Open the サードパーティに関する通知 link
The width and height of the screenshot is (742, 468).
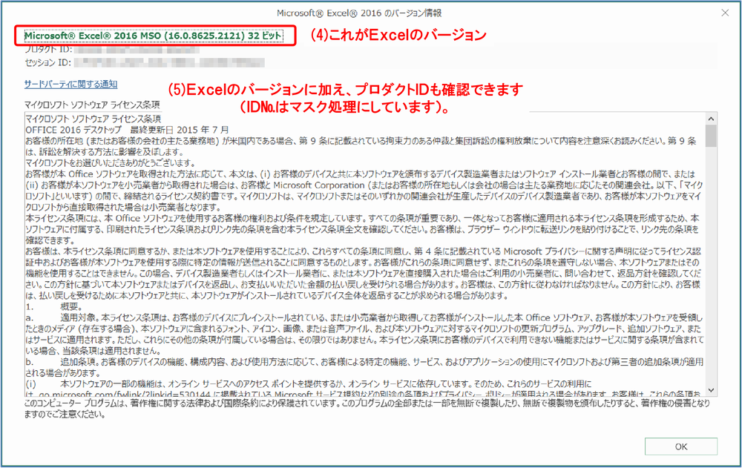click(71, 85)
